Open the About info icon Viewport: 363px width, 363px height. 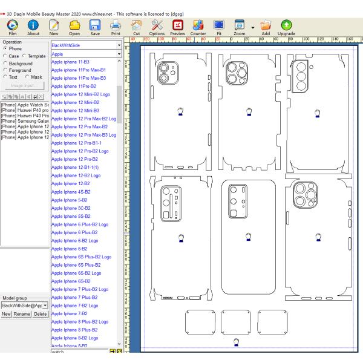point(33,24)
